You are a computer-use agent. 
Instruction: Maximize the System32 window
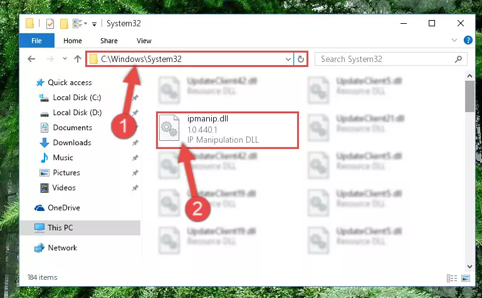pos(432,23)
